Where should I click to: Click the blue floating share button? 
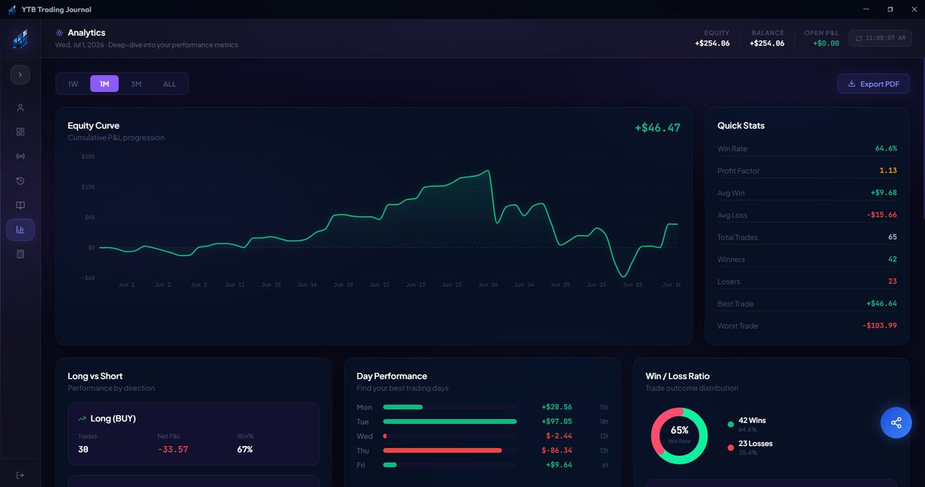click(x=896, y=423)
